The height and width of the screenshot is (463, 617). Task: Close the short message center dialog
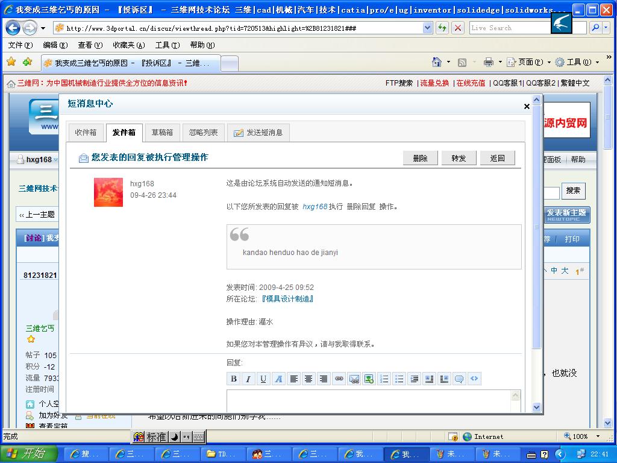(x=527, y=106)
